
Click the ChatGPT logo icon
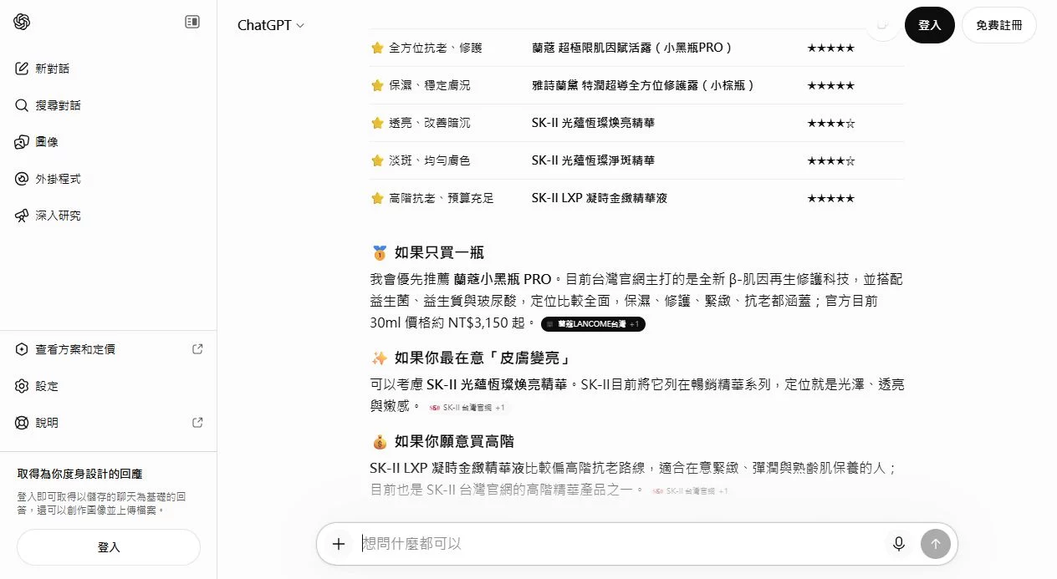coord(22,22)
